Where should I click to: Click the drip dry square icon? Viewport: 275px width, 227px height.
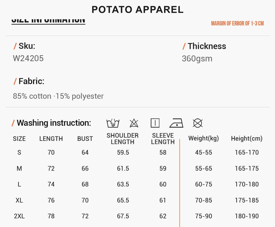pos(155,123)
